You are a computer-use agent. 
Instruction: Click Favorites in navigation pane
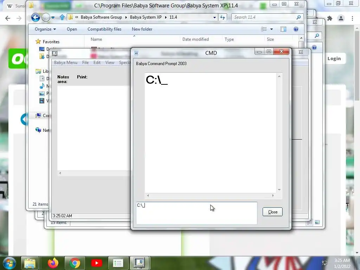(x=51, y=42)
